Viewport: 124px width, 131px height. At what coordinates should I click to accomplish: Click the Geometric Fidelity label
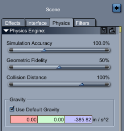click(x=27, y=60)
